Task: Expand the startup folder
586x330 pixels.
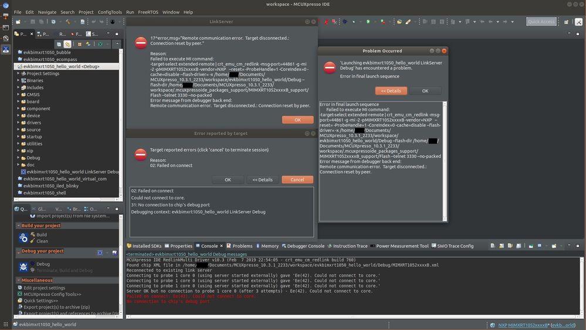Action: click(x=18, y=137)
